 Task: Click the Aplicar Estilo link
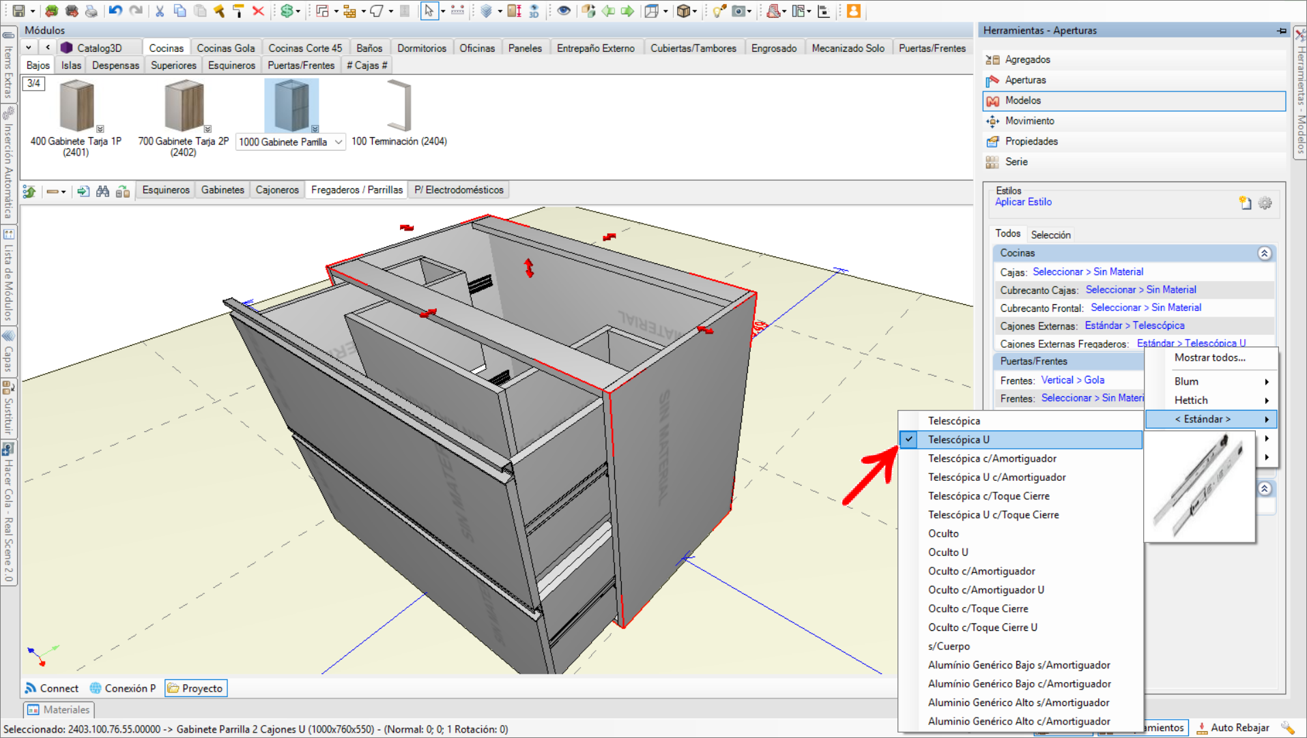(1022, 202)
